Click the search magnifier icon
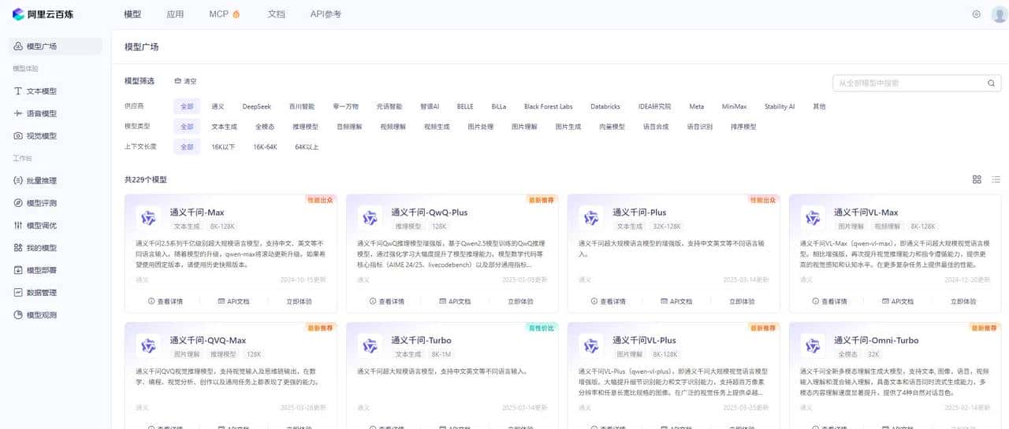Screen dimensions: 1009x429 click(x=991, y=83)
